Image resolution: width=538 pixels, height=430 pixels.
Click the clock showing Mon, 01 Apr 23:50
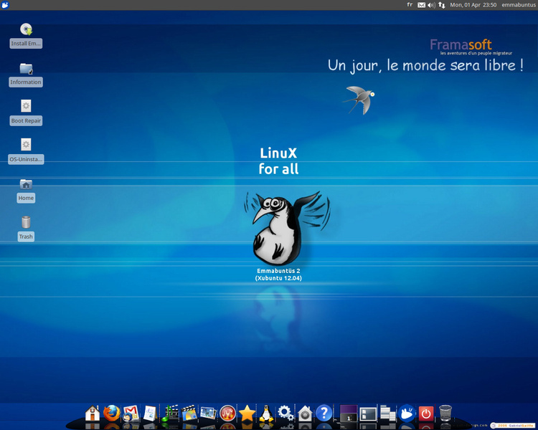[x=473, y=5]
